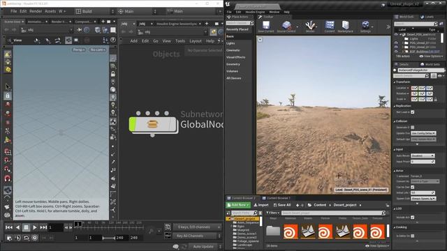Open Update Overlaps collision dropdown
Screen dimensions: 447x251
coord(423,133)
